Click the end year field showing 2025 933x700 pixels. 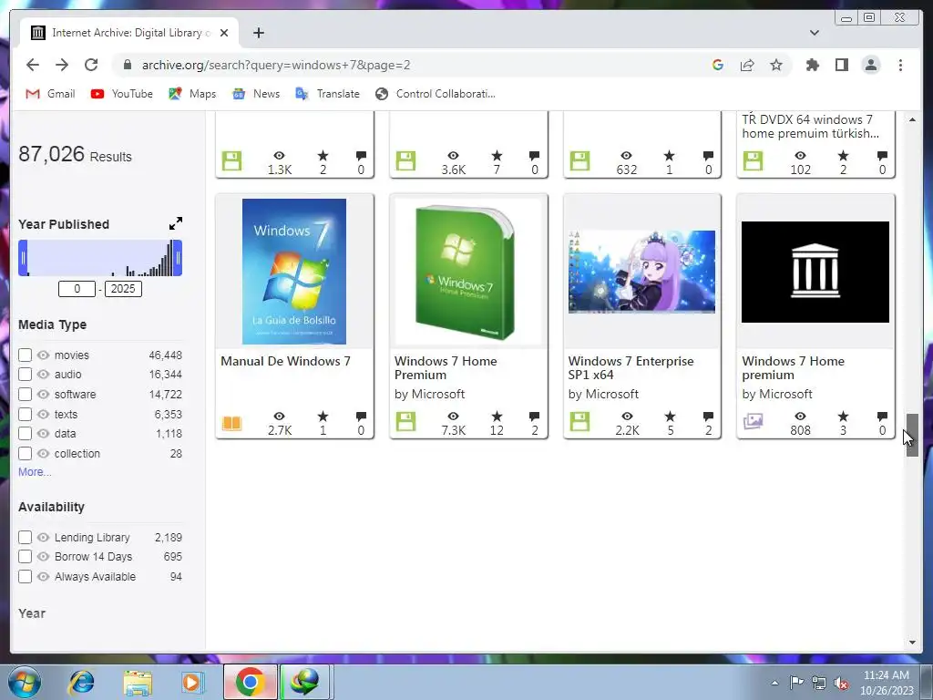coord(123,289)
